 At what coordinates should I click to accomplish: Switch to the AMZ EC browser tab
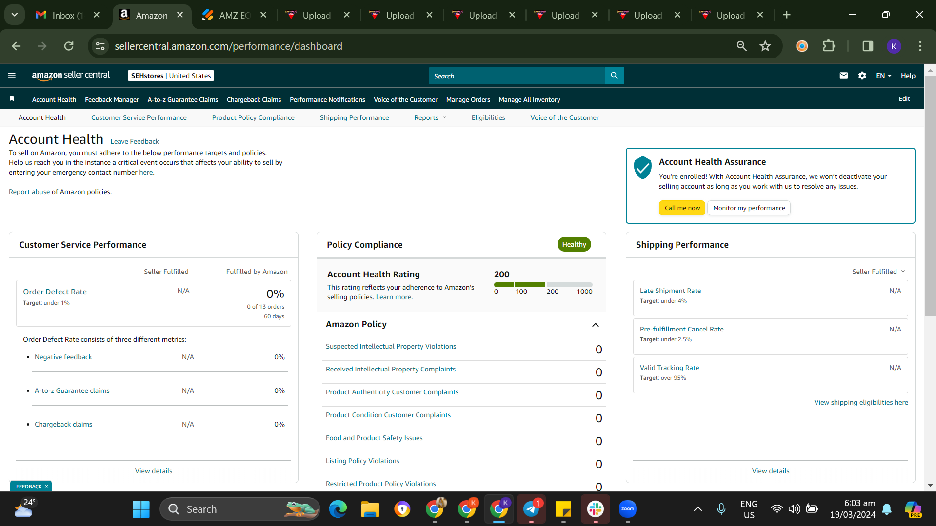[x=234, y=15]
